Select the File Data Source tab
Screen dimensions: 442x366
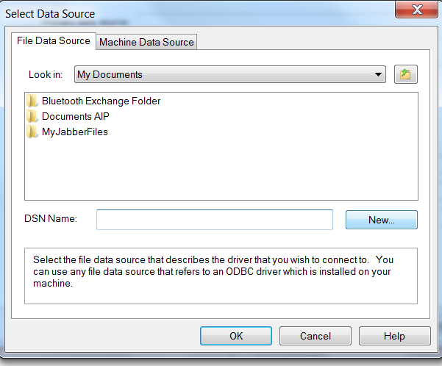pyautogui.click(x=54, y=41)
